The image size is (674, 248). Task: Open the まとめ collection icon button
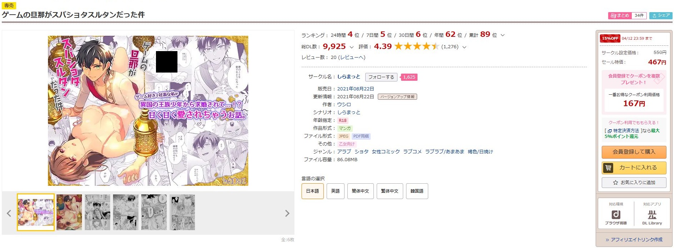(x=620, y=15)
